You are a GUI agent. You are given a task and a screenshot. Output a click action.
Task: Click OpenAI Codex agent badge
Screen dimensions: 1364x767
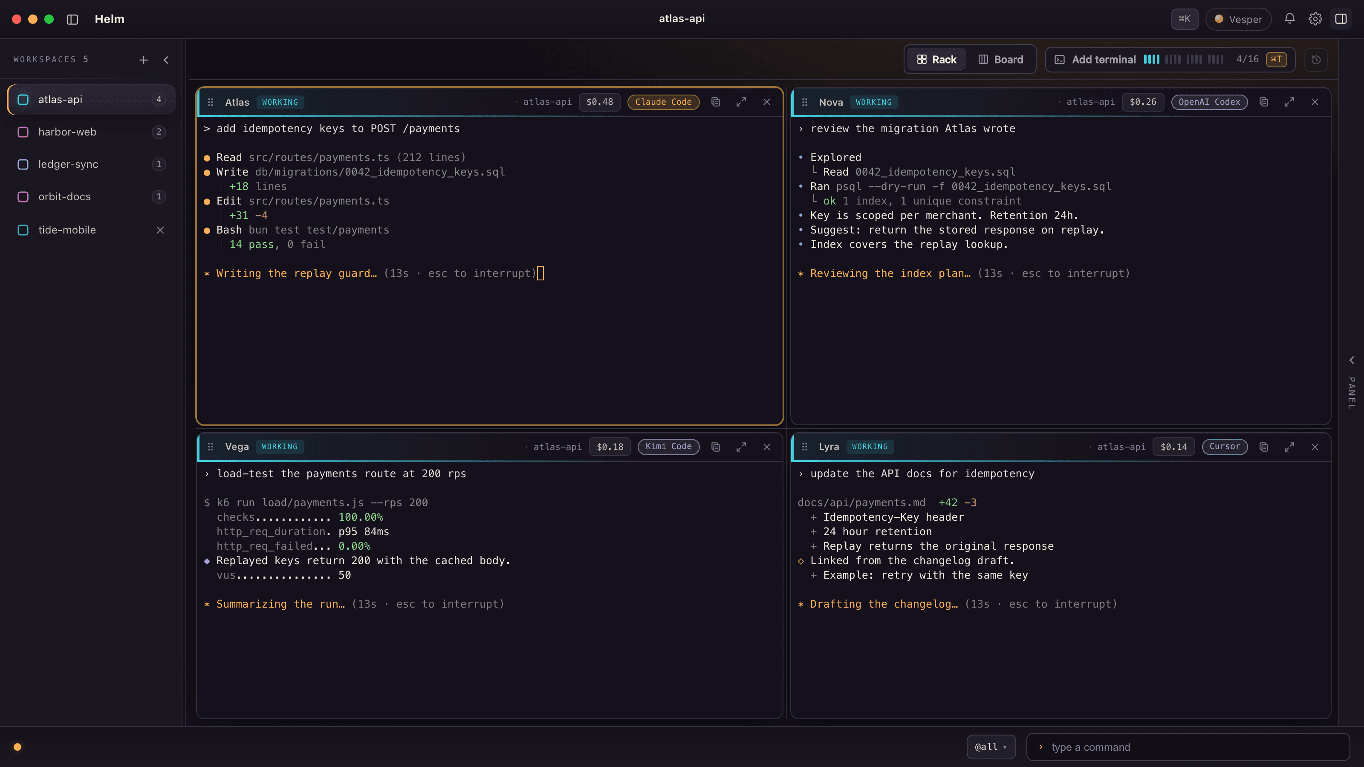point(1209,102)
